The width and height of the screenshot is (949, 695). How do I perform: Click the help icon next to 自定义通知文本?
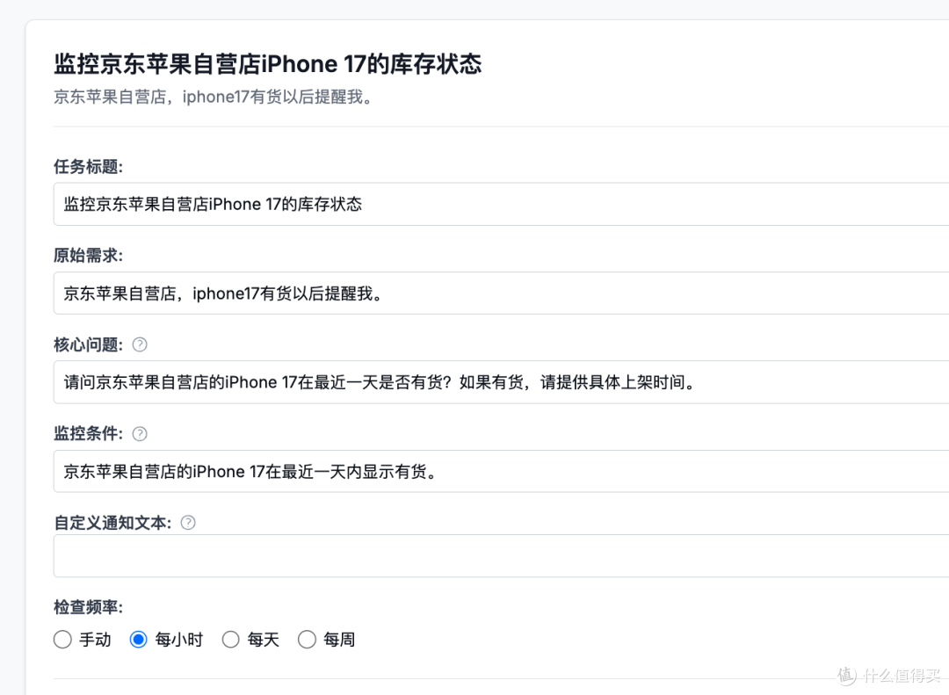tap(188, 523)
